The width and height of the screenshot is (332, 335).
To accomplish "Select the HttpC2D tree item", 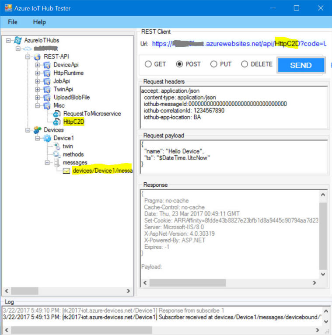I will (x=74, y=122).
